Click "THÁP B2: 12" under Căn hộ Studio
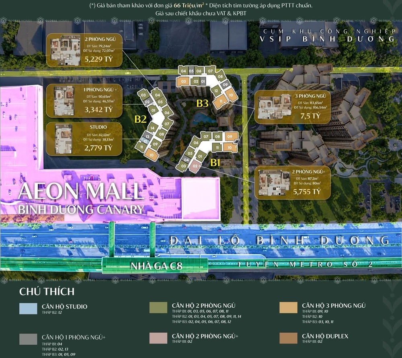Screen dimensions: 402x358 click(52, 313)
